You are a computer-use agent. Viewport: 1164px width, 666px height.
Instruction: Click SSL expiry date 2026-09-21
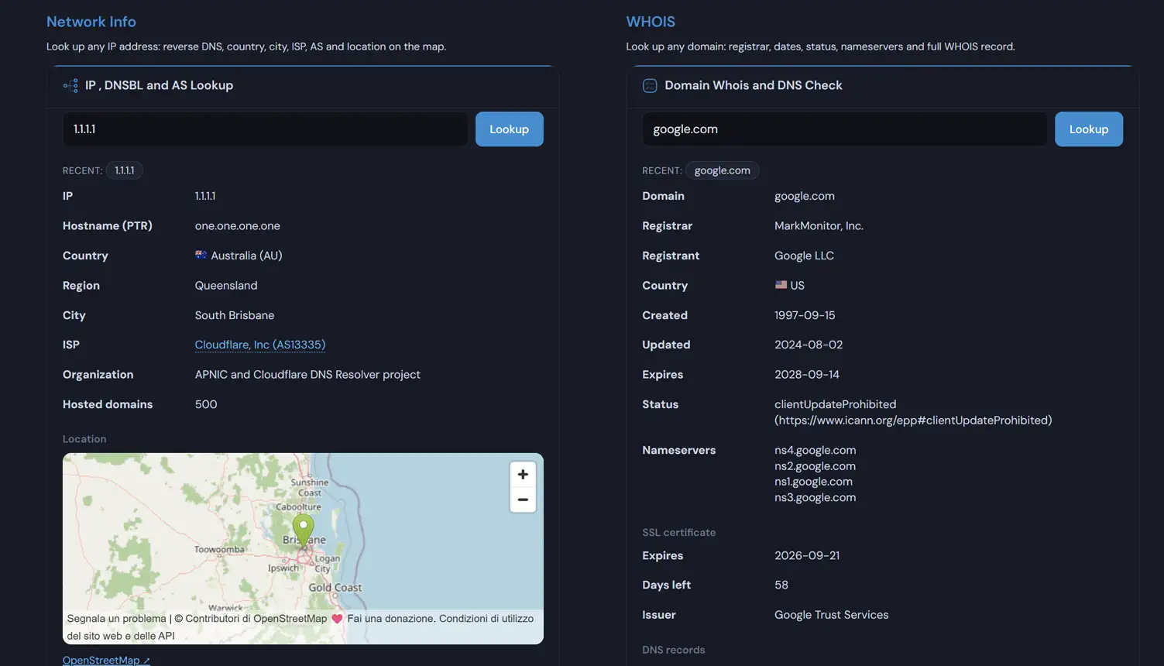pyautogui.click(x=807, y=555)
